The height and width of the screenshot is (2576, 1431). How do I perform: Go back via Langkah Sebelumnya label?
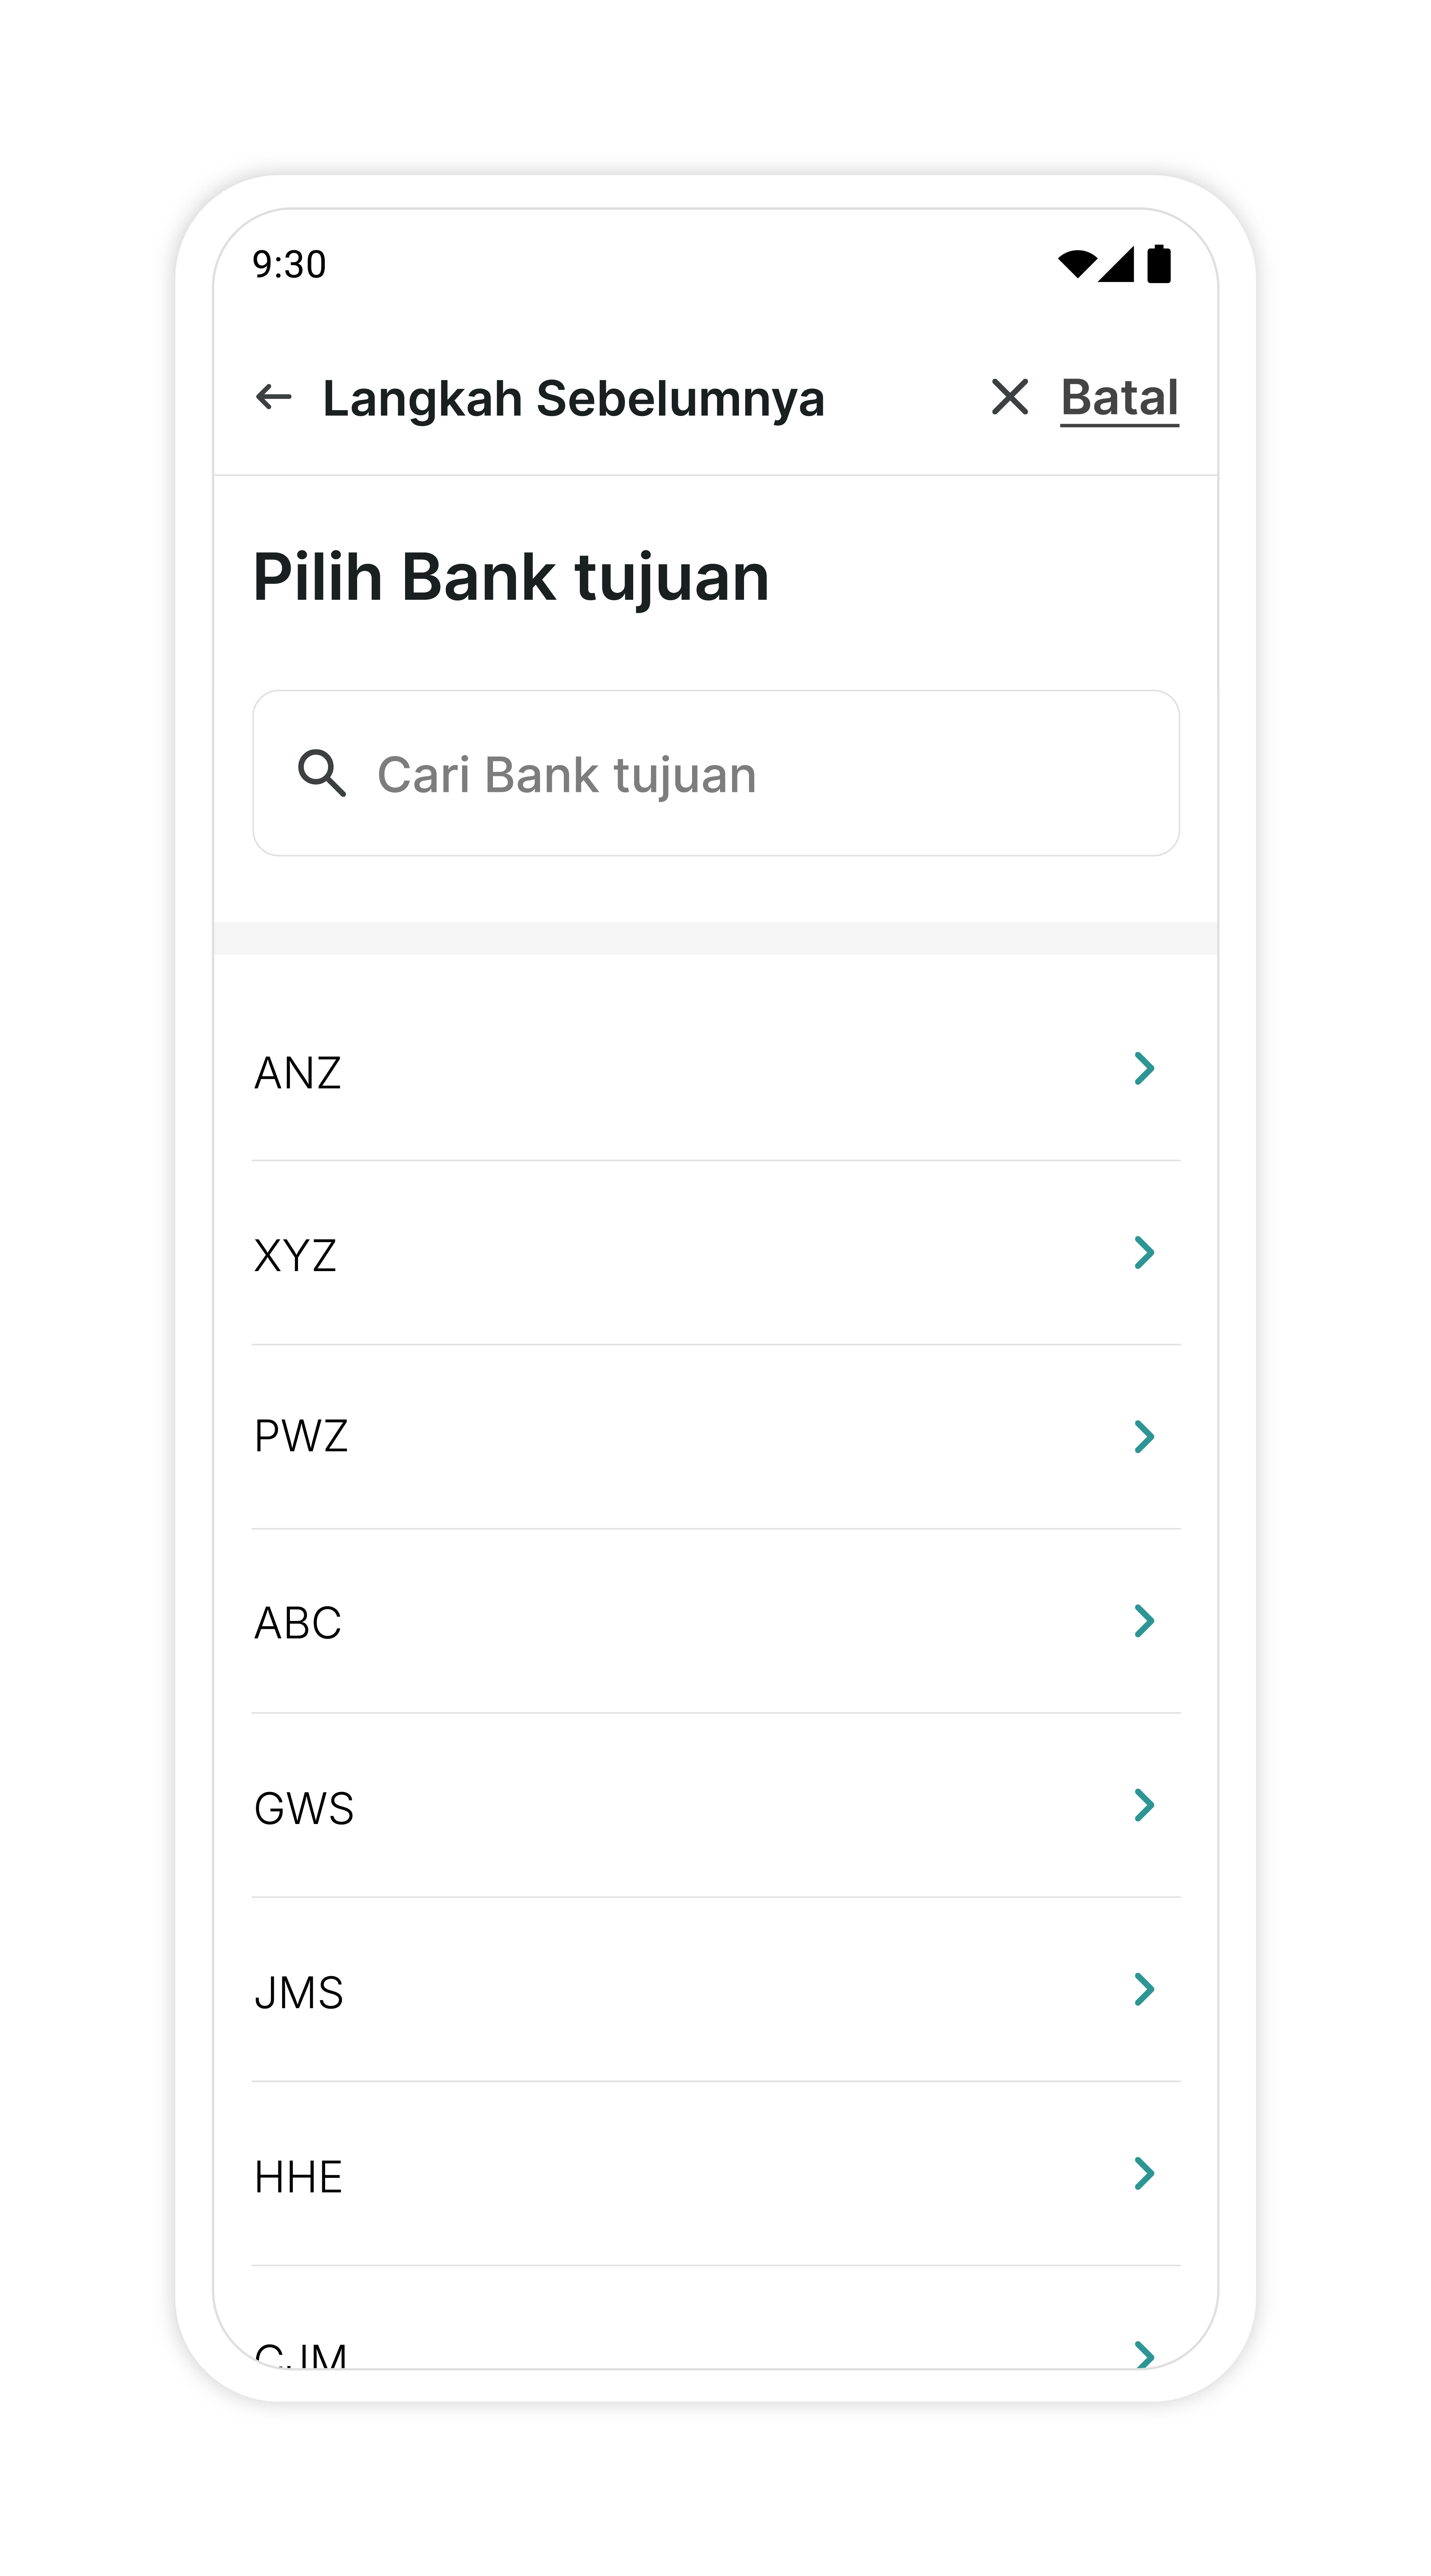[573, 399]
